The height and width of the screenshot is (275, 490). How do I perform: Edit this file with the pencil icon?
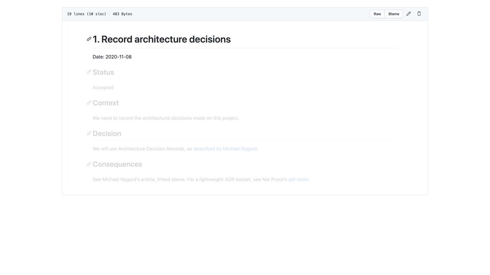[409, 14]
